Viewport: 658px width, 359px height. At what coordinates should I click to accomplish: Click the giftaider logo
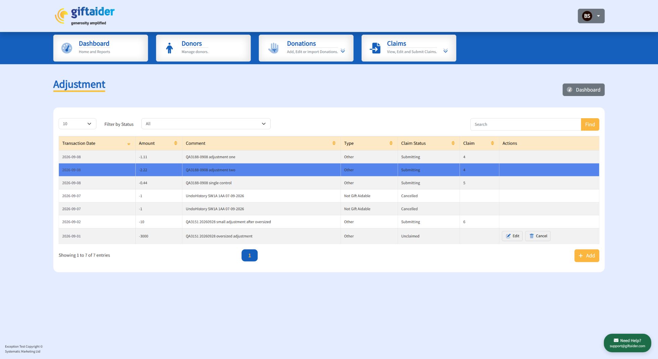coord(85,16)
